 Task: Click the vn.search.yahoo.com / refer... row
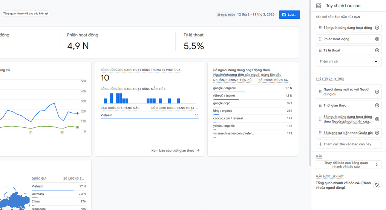pos(253,133)
